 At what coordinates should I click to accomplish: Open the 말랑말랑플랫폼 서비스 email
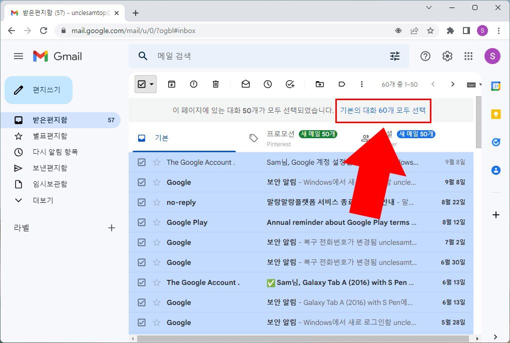tap(301, 202)
